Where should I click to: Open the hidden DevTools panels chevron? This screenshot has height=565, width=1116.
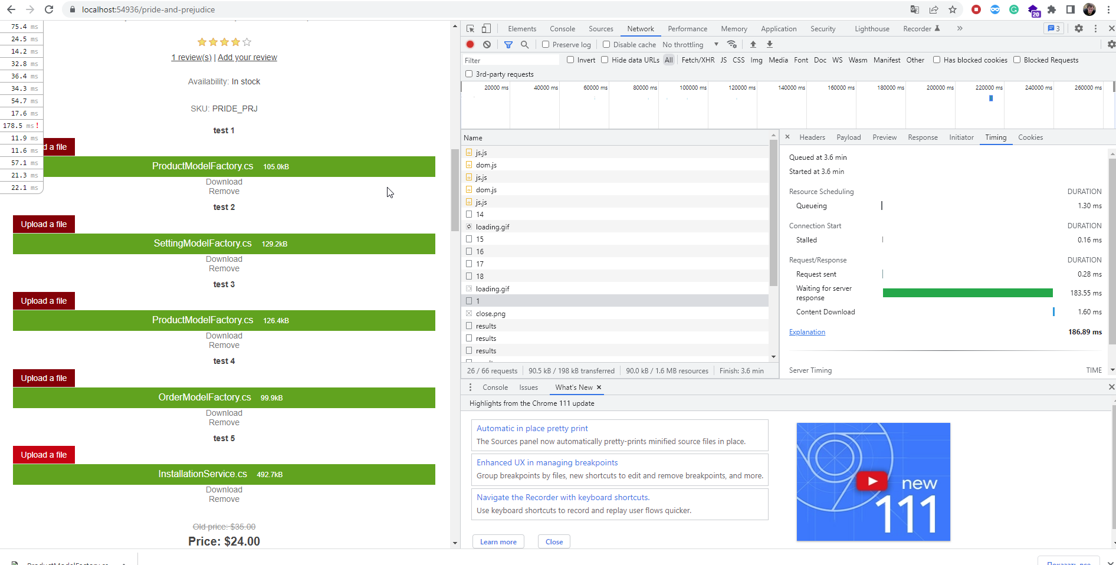coord(960,28)
